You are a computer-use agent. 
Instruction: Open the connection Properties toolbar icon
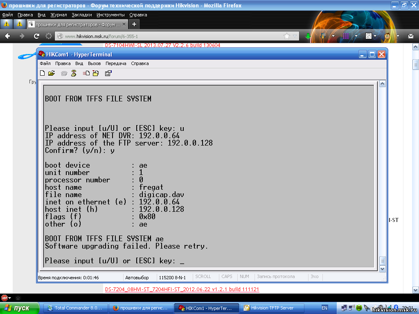[108, 73]
